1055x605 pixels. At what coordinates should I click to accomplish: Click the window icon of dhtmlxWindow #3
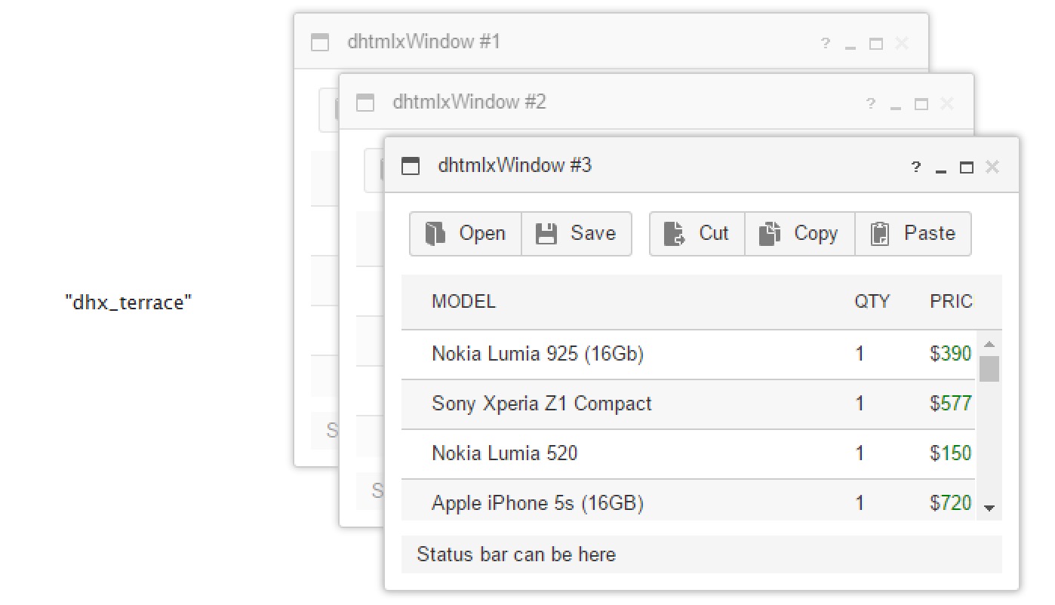click(411, 166)
